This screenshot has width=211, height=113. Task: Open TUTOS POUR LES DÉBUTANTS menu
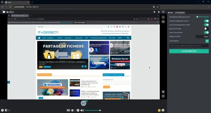pos(98,38)
